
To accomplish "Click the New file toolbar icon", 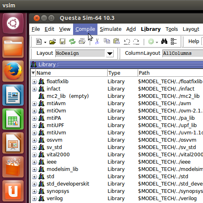I will coord(39,41).
